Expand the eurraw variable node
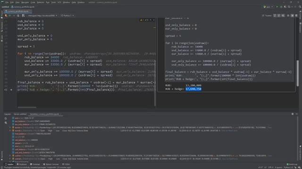This screenshot has height=169, width=302. point(10,127)
